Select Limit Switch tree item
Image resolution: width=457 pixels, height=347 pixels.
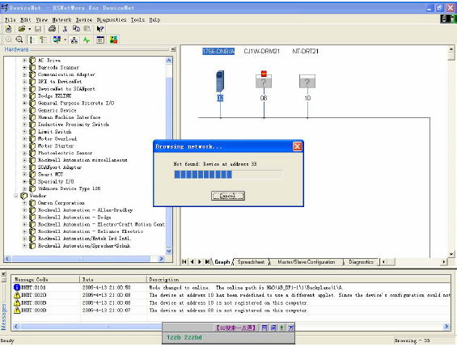tap(54, 132)
